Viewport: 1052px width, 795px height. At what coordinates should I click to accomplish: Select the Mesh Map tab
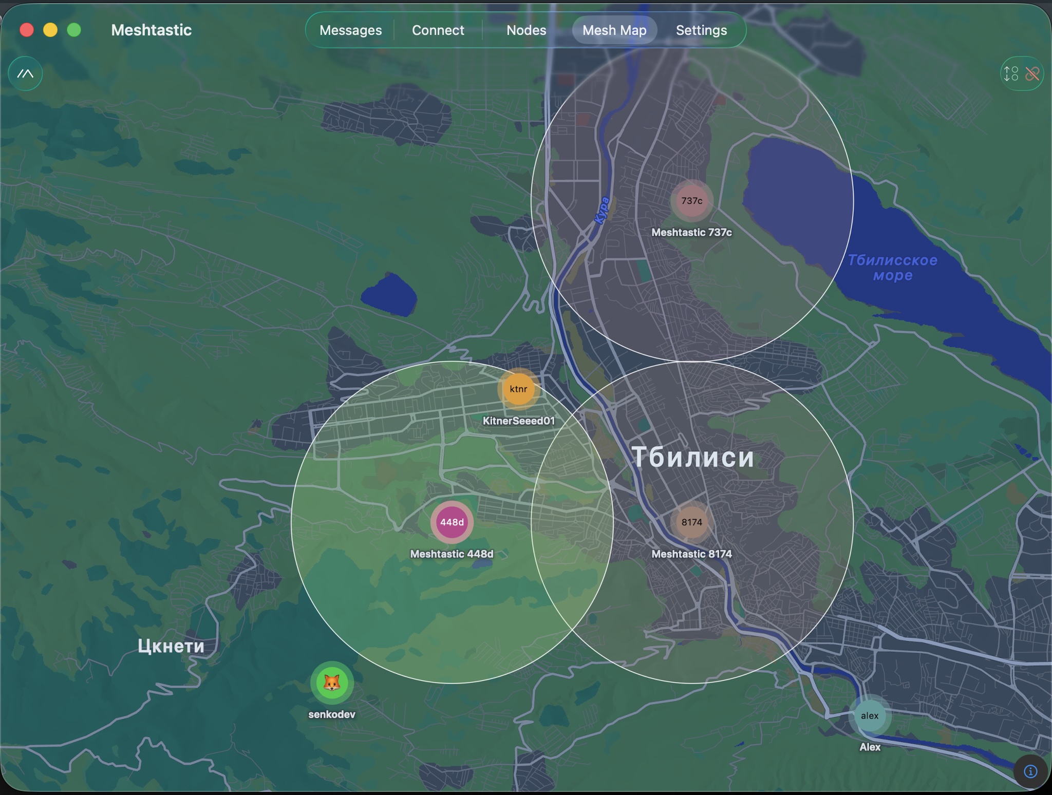coord(614,30)
